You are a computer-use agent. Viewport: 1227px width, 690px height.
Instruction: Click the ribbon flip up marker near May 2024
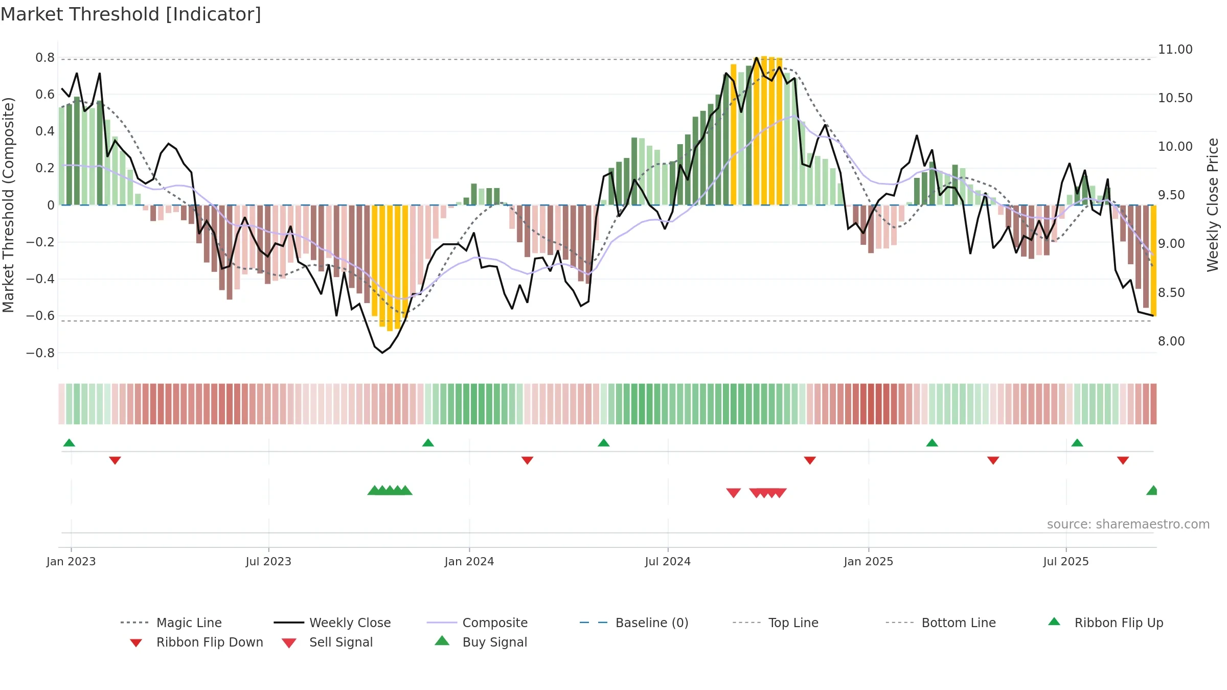coord(604,443)
